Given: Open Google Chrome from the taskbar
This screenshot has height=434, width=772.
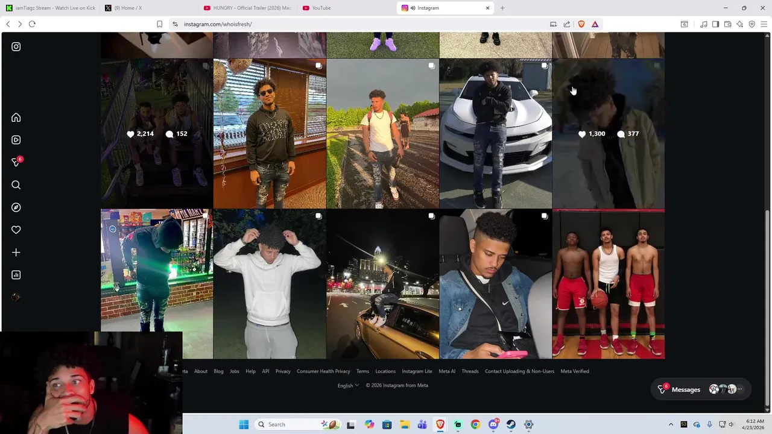Looking at the screenshot, I should coord(475,424).
